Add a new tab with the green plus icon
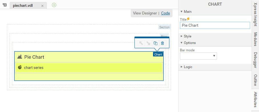The height and width of the screenshot is (112, 259). point(54,5)
